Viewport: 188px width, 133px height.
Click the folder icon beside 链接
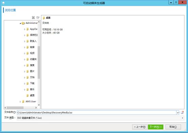(28, 47)
